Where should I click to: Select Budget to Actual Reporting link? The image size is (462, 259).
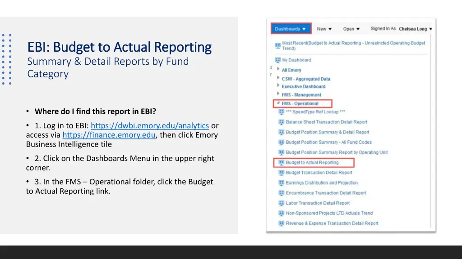coord(312,163)
